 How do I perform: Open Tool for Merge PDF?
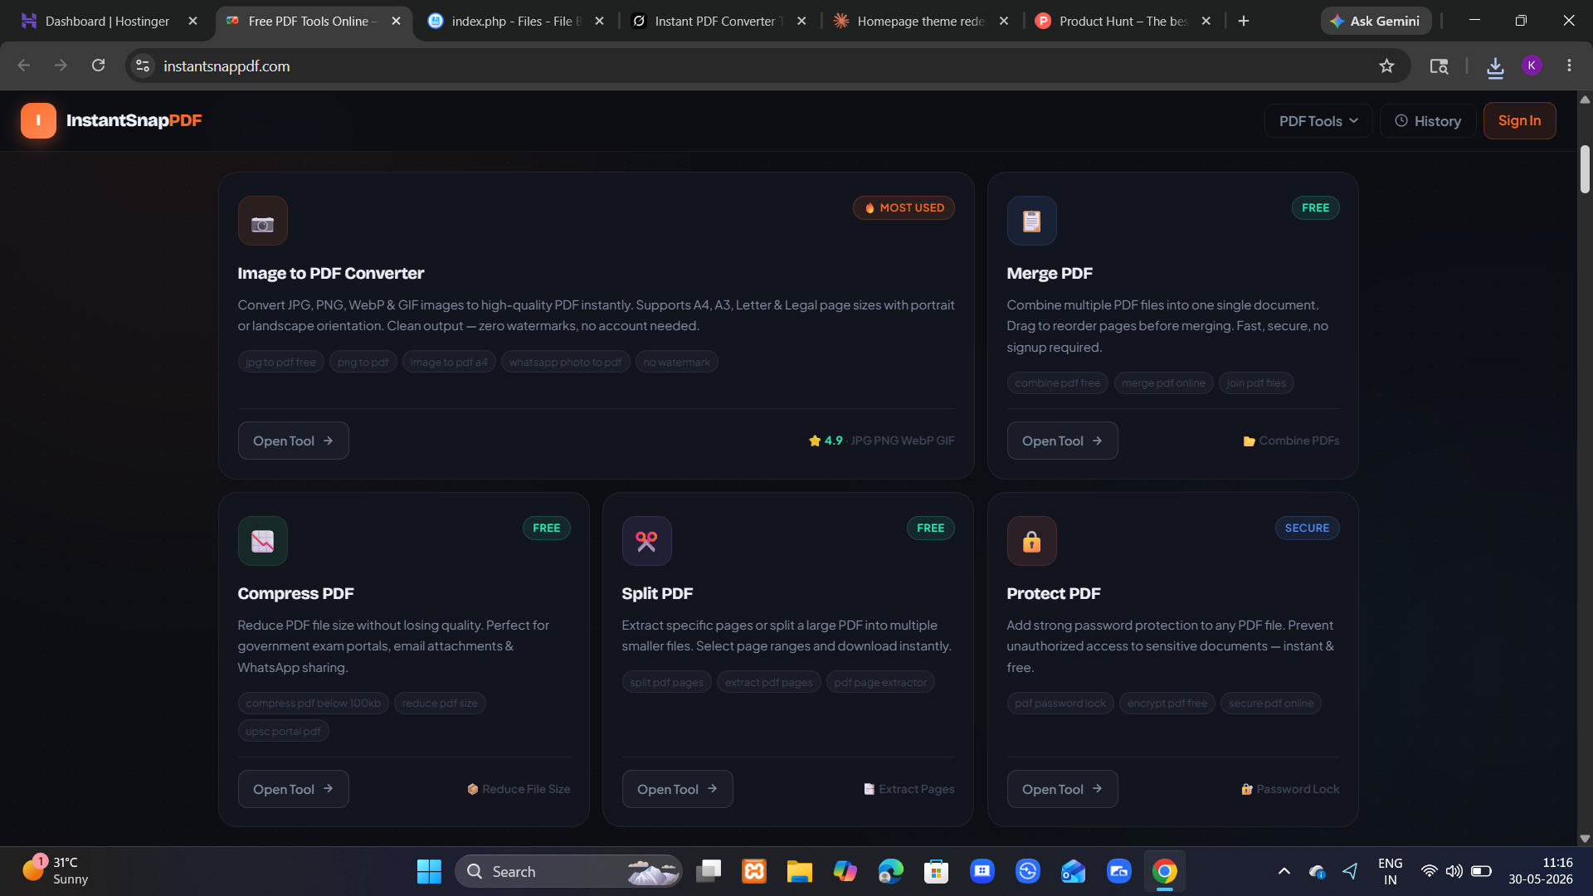click(x=1062, y=441)
